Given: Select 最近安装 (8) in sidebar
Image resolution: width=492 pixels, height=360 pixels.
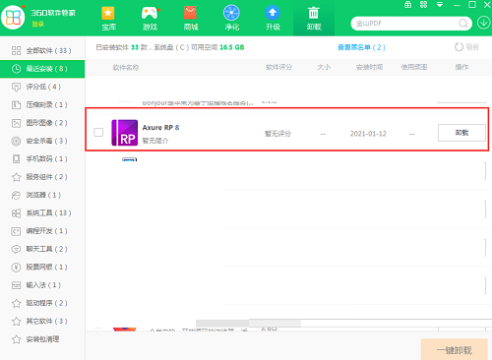Looking at the screenshot, I should pyautogui.click(x=42, y=69).
